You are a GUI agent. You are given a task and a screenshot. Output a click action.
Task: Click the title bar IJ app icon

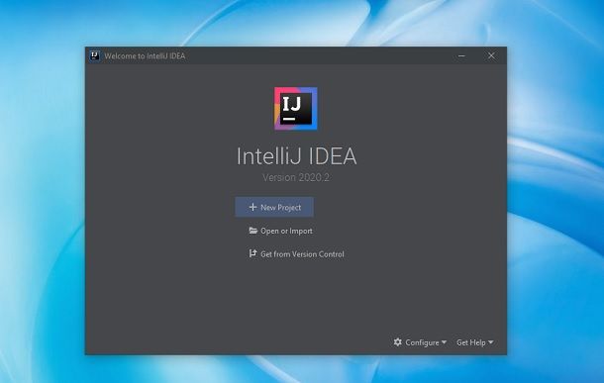[x=94, y=55]
